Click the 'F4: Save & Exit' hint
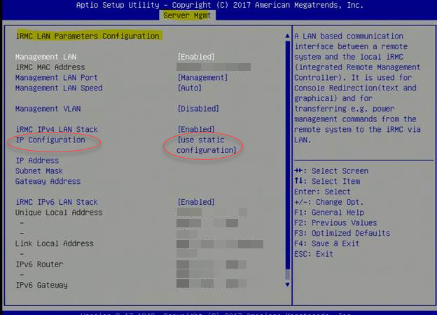Screen dimensions: 437x315 (327, 243)
